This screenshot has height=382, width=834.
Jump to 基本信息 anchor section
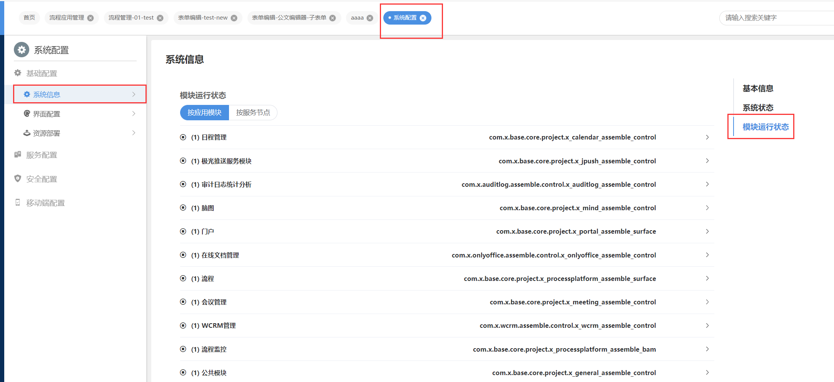coord(758,88)
